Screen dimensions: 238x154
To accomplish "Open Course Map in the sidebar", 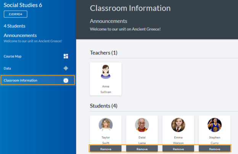I will coord(38,56).
